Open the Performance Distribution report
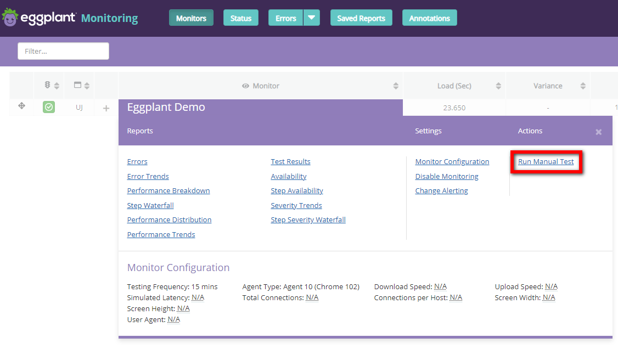Screen dimensions: 618x349 pyautogui.click(x=169, y=220)
